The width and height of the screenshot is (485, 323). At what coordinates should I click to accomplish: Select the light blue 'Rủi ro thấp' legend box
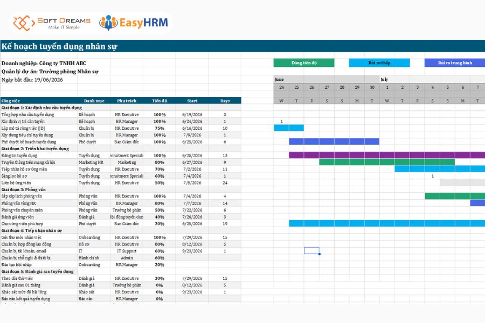379,63
